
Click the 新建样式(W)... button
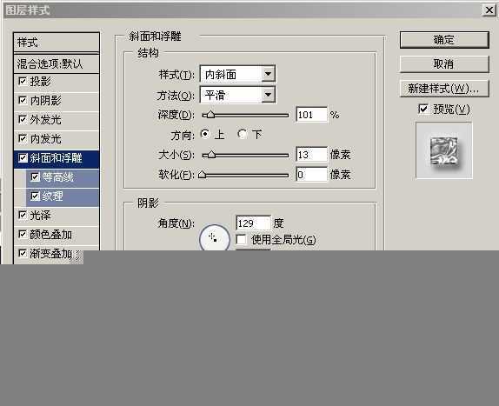(444, 89)
